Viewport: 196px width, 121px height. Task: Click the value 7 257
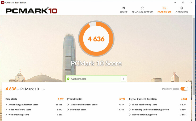(x=59, y=115)
